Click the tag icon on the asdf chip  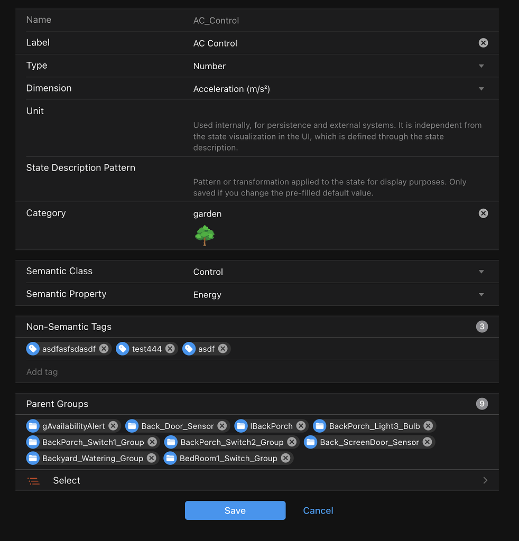(189, 349)
